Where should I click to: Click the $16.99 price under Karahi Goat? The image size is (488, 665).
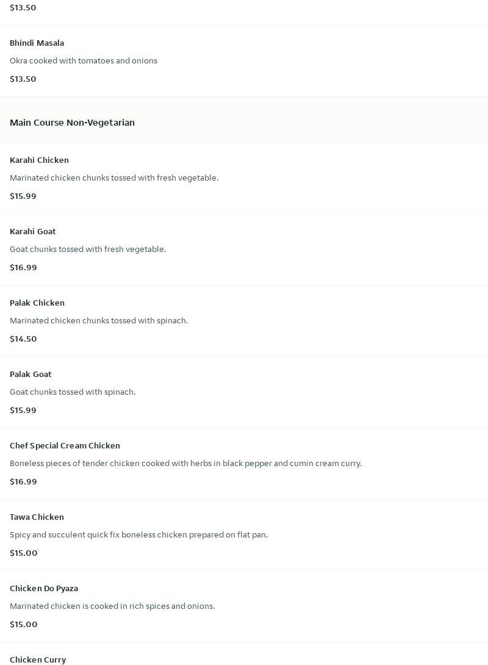pyautogui.click(x=23, y=267)
